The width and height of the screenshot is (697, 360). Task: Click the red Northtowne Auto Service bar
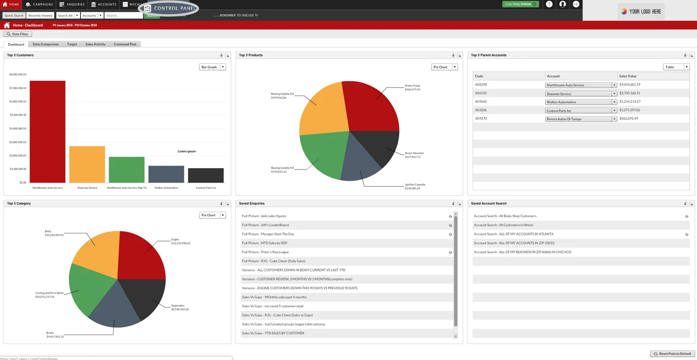coord(48,132)
